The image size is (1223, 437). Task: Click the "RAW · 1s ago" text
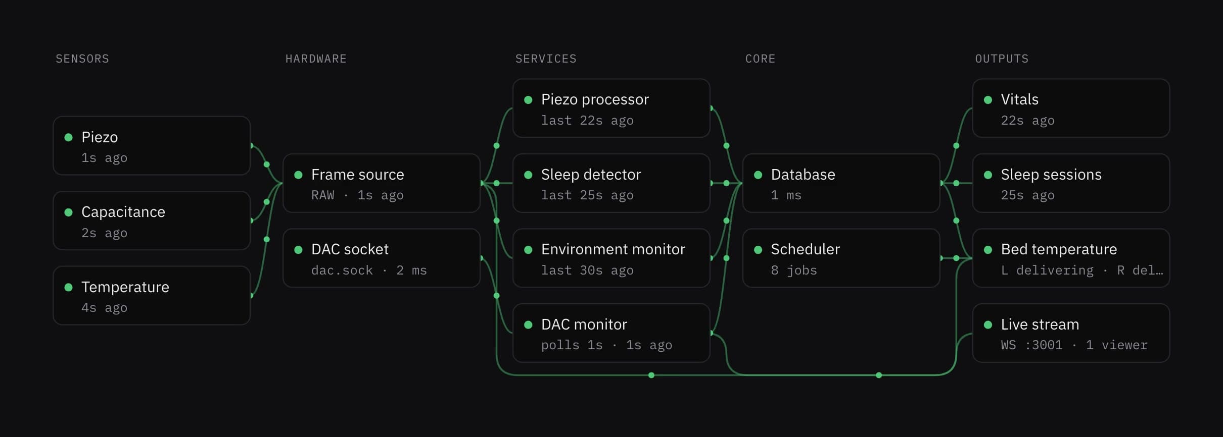(x=357, y=195)
